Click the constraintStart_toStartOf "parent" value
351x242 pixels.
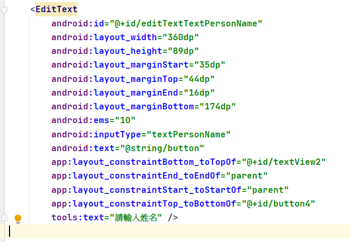pos(268,190)
